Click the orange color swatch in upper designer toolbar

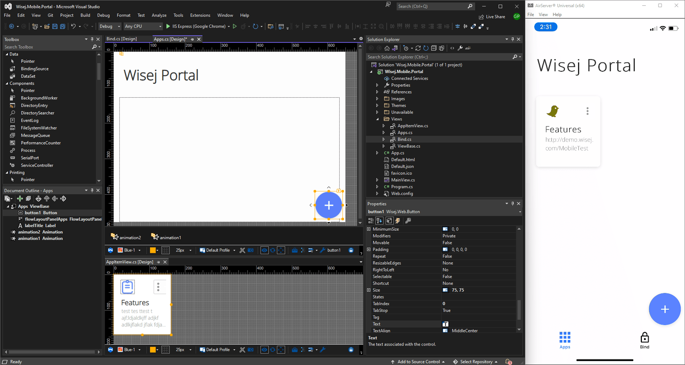tap(152, 250)
